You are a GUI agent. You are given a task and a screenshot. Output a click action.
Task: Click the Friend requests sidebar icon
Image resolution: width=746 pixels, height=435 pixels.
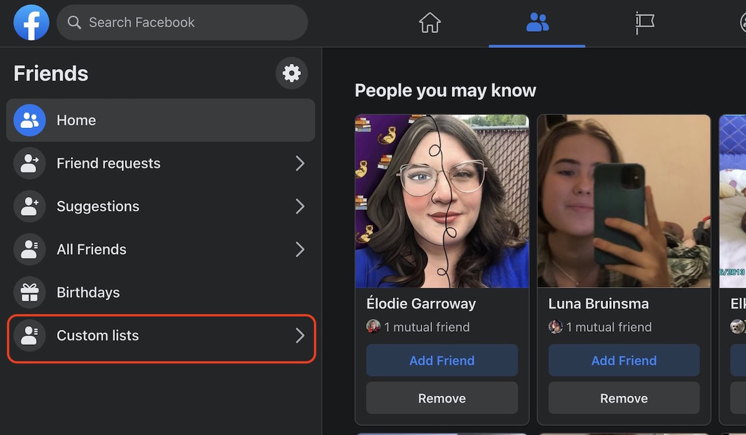[29, 163]
